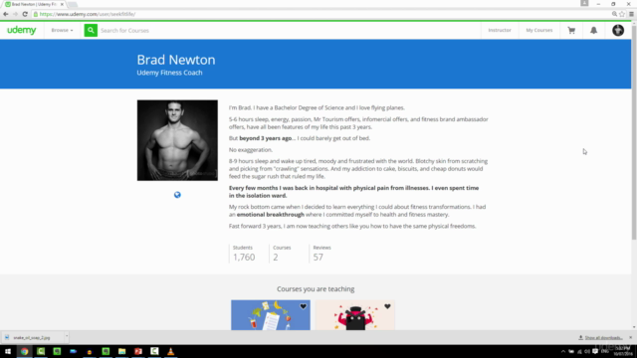Close the downloads bar
The height and width of the screenshot is (358, 637).
pyautogui.click(x=630, y=337)
